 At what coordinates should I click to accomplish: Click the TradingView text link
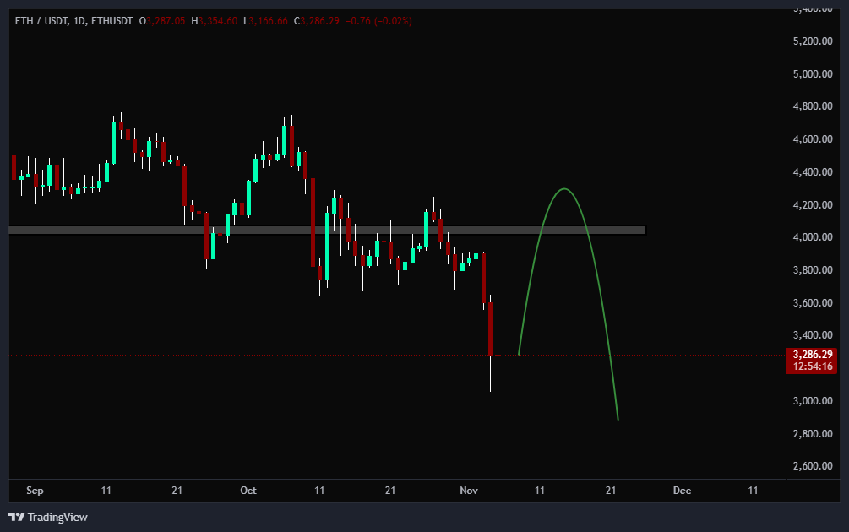[57, 517]
